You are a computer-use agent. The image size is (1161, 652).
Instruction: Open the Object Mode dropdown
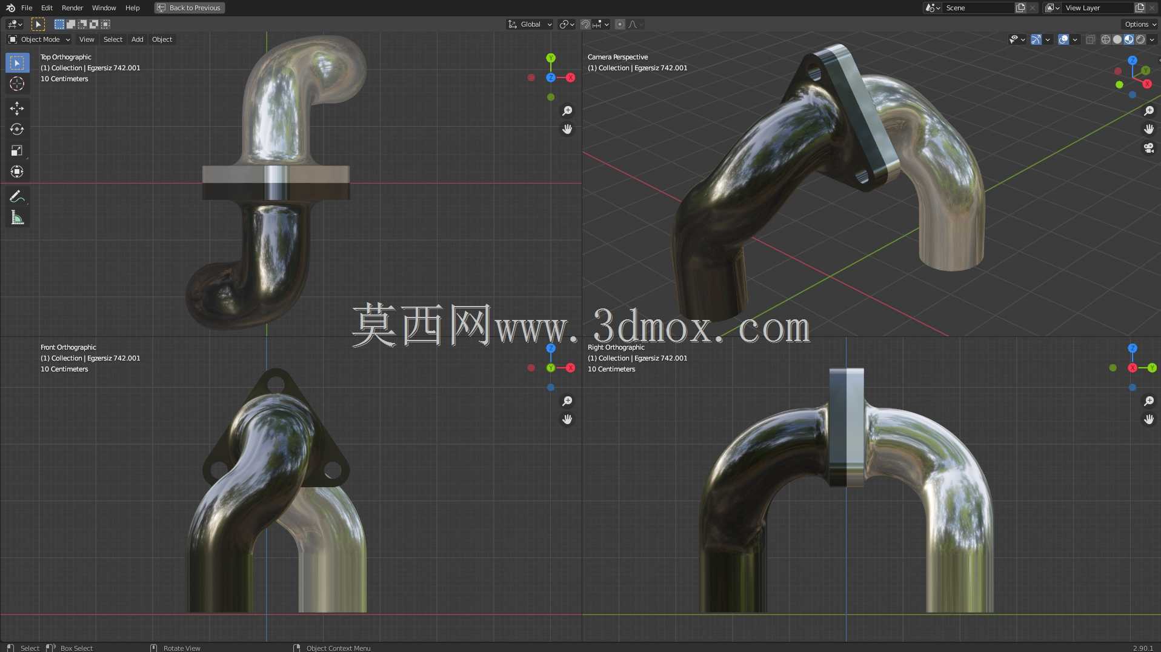pyautogui.click(x=39, y=39)
